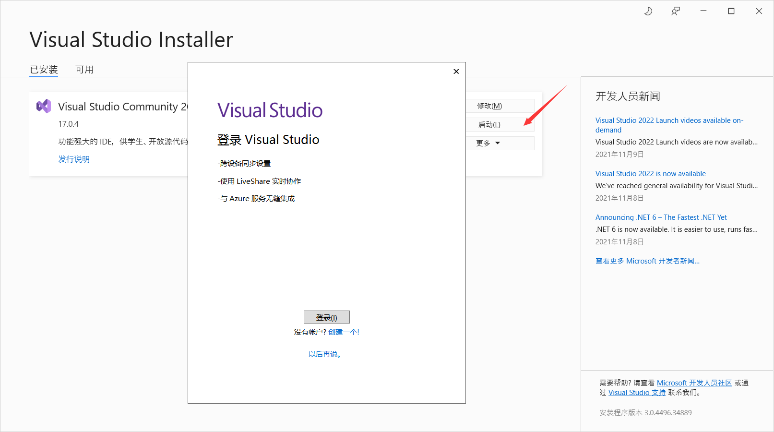Close the Visual Studio Installer window
Viewport: 774px width, 432px height.
[x=759, y=11]
